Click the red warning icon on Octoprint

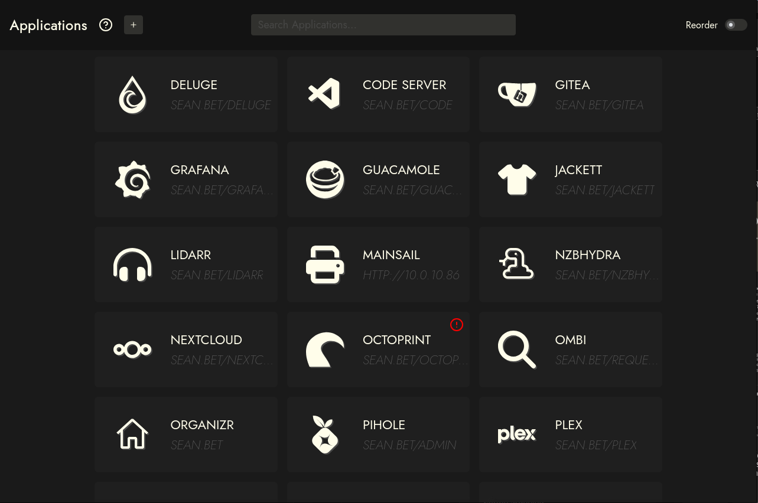click(456, 324)
